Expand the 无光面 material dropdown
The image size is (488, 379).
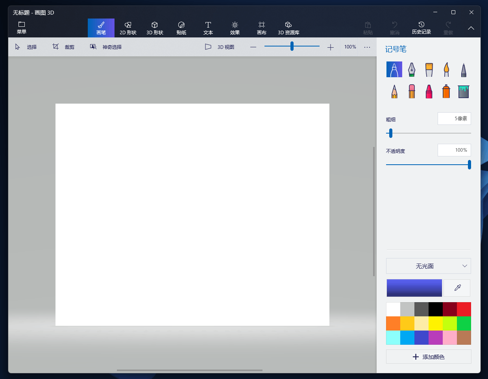tap(429, 266)
